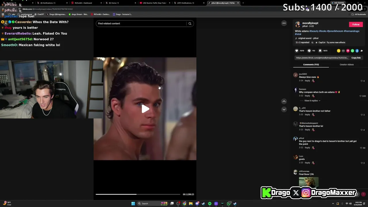Play the paused TikTok video
Image resolution: width=368 pixels, height=207 pixels.
(145, 109)
